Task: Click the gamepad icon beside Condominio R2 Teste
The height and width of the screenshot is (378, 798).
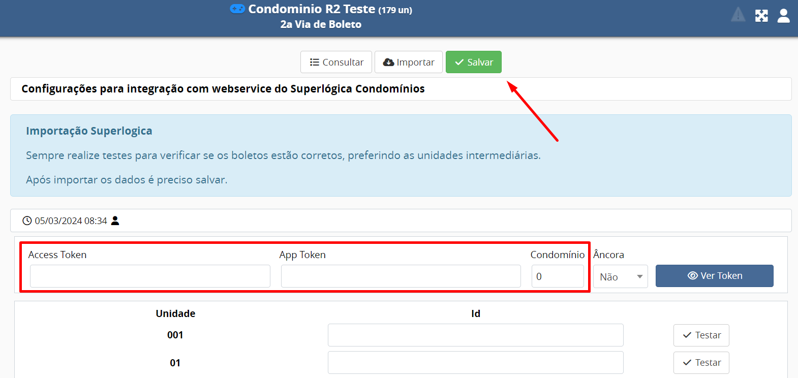Action: (237, 9)
